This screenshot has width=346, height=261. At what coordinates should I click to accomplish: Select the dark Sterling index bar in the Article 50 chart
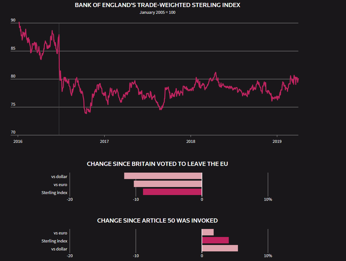[215, 240]
